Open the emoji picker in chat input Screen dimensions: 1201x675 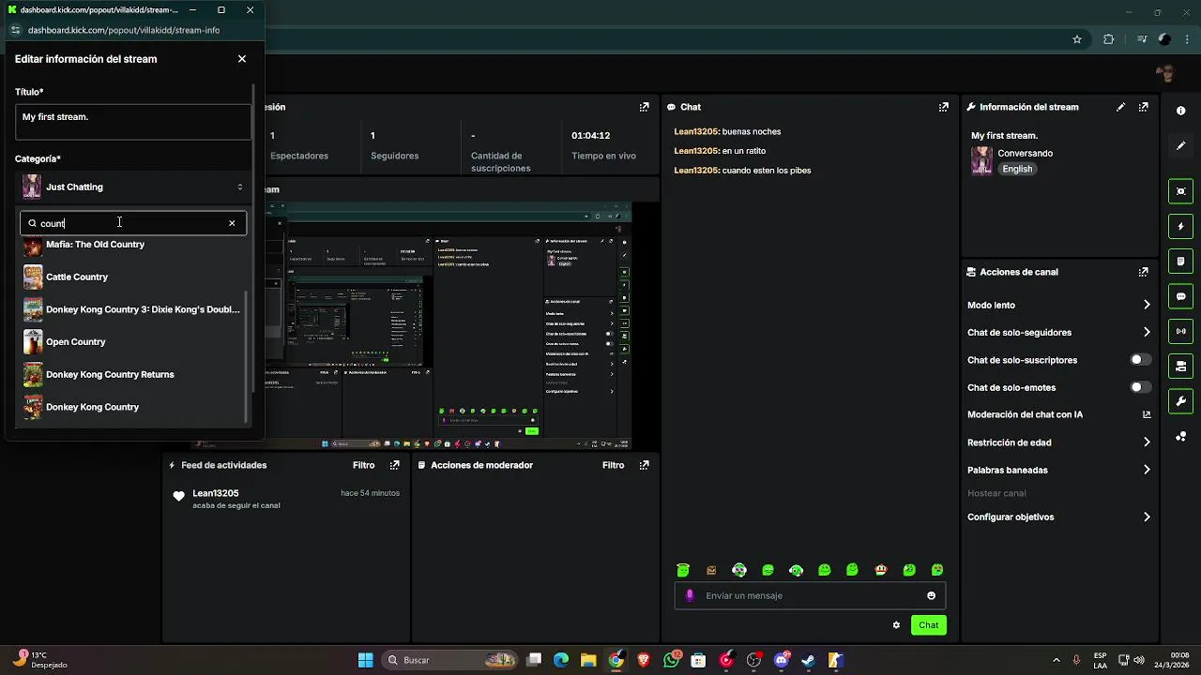tap(931, 595)
